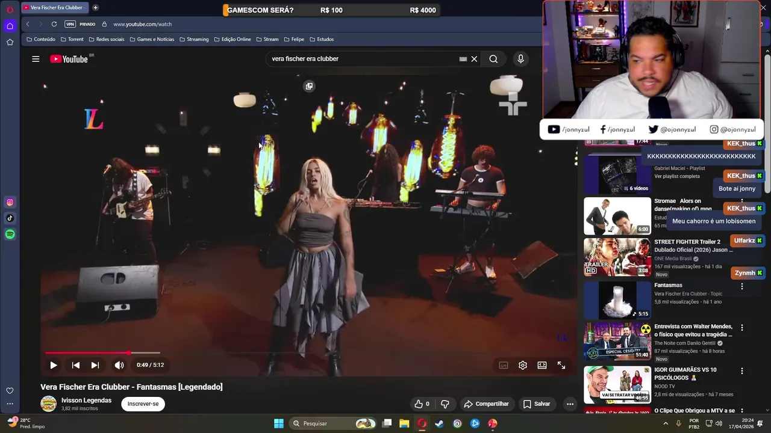Open the Street Fighter Trailer 2 video

[617, 257]
